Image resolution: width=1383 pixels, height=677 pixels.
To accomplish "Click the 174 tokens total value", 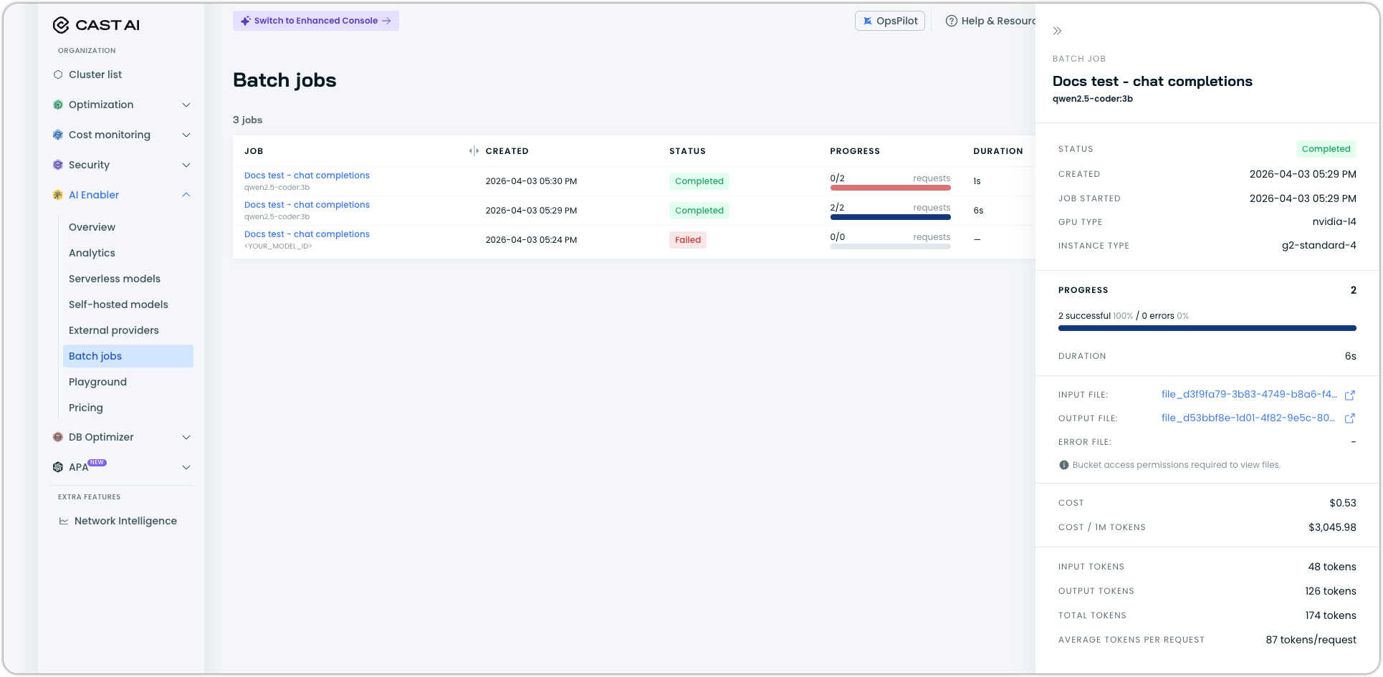I will point(1331,615).
